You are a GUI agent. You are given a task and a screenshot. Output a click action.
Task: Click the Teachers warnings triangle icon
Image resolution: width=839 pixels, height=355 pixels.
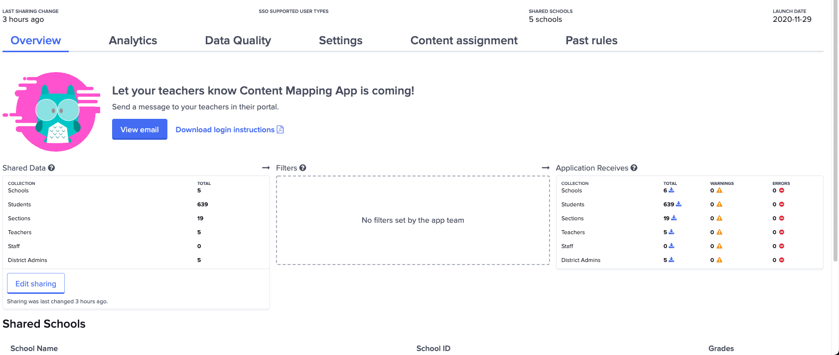(x=719, y=232)
